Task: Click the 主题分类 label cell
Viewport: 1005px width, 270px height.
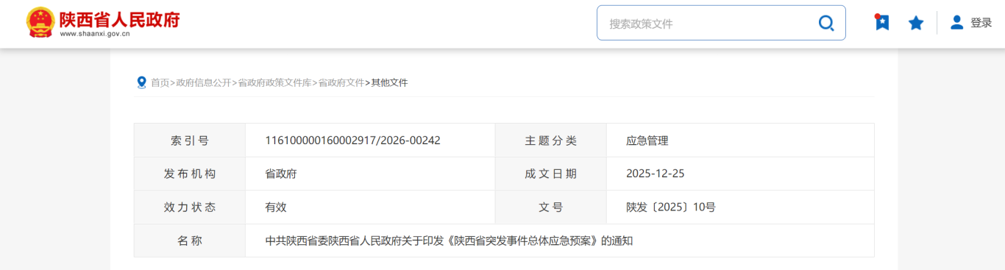Action: click(550, 141)
